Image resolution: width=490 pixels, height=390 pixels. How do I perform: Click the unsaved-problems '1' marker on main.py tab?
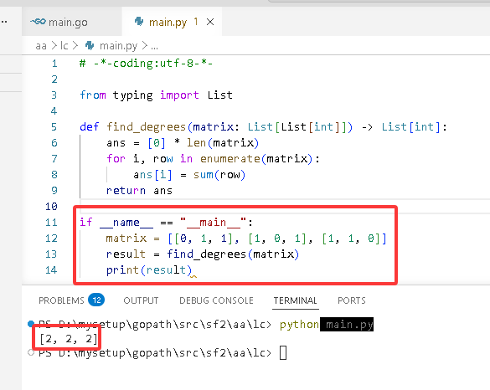(196, 22)
